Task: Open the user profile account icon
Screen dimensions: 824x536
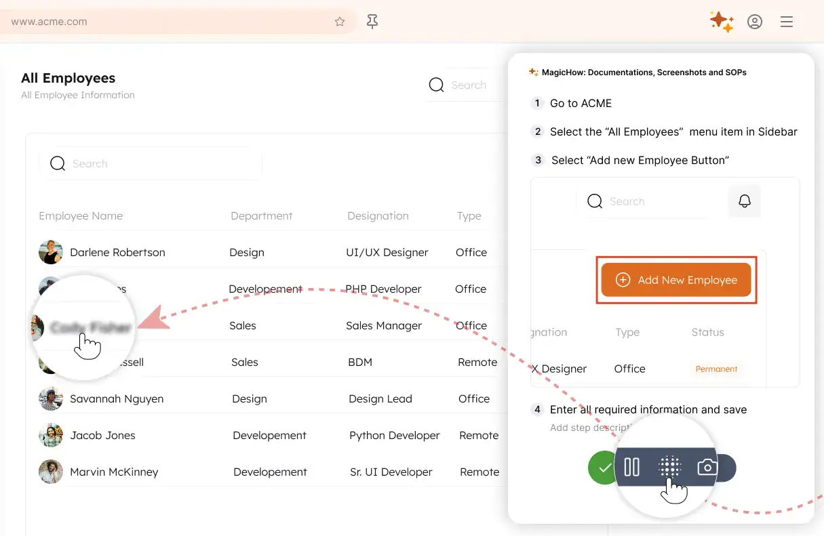Action: point(754,22)
